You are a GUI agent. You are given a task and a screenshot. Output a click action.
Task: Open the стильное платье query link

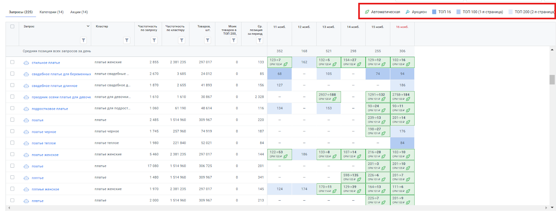coord(46,63)
